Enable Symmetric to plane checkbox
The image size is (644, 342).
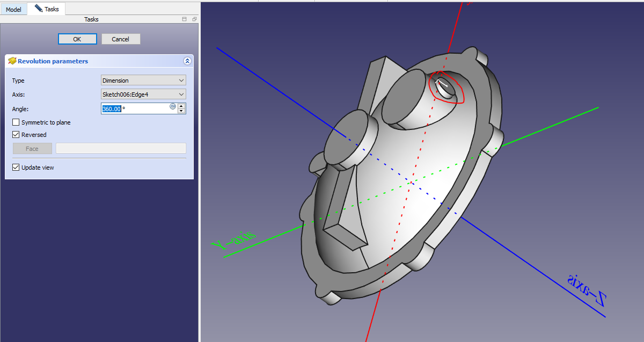pyautogui.click(x=16, y=122)
